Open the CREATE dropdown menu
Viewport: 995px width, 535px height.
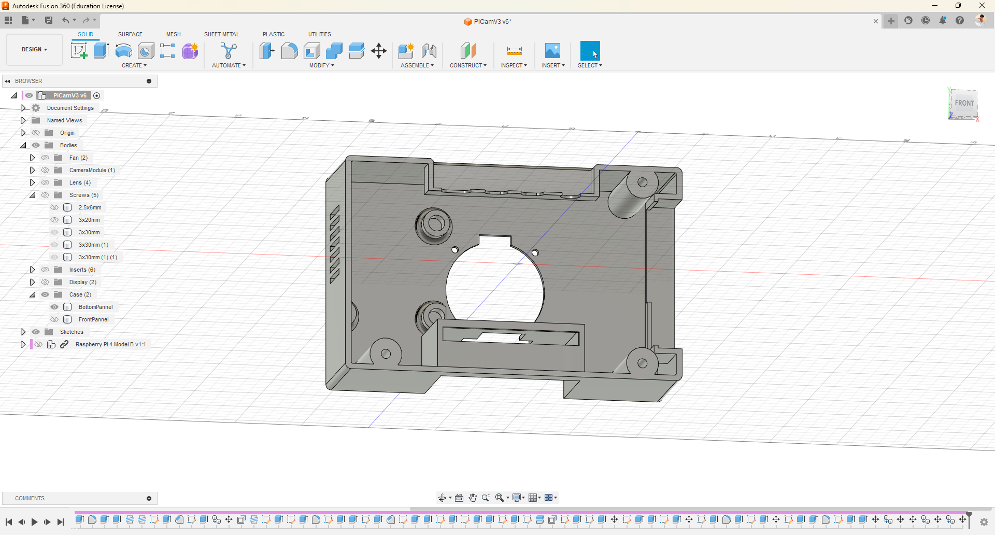(134, 65)
